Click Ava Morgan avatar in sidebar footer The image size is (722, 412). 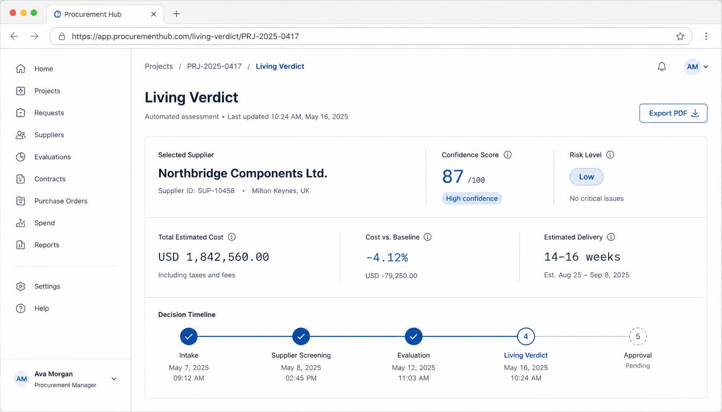[21, 379]
